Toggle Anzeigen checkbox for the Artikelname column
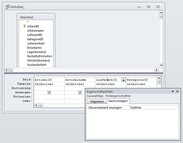The image size is (183, 143). click(x=80, y=92)
